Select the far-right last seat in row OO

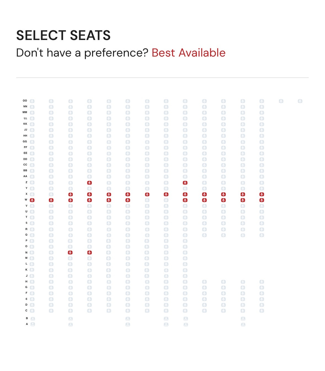[x=300, y=101]
